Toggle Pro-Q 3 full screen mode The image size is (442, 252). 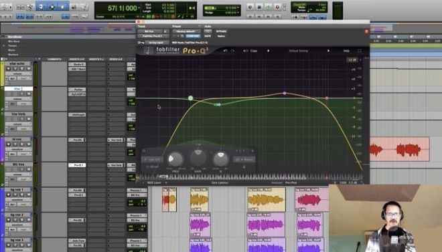click(x=360, y=51)
